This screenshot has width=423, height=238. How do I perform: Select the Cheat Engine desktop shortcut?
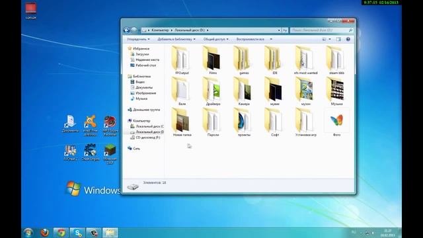pyautogui.click(x=91, y=153)
